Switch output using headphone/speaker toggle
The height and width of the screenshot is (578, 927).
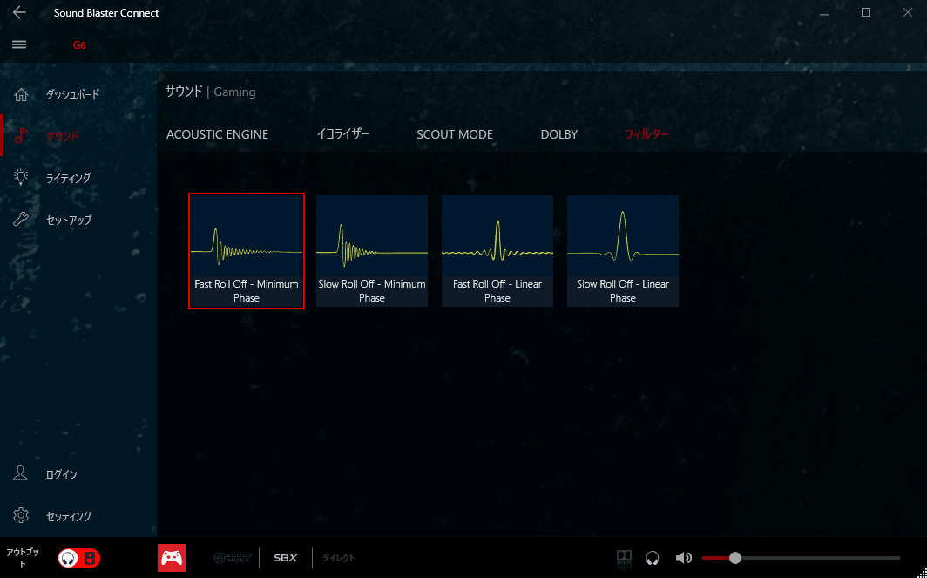pos(79,558)
